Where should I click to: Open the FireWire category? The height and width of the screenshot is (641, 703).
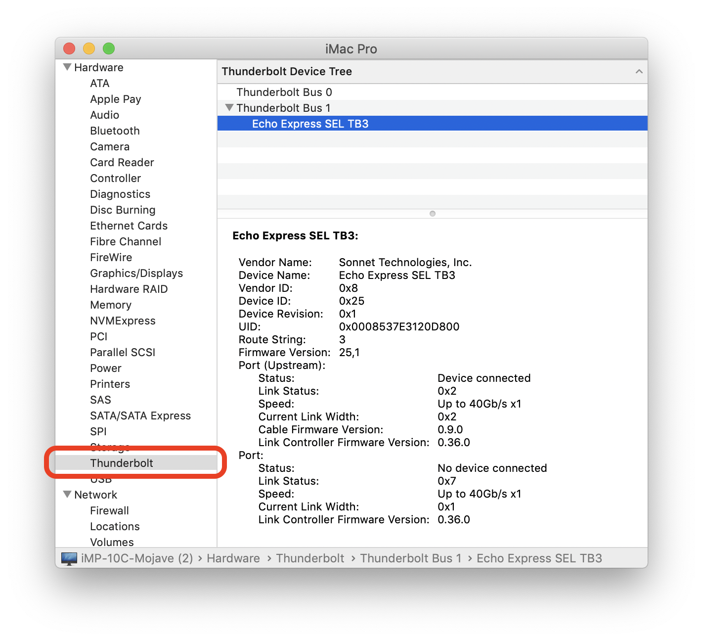tap(111, 257)
